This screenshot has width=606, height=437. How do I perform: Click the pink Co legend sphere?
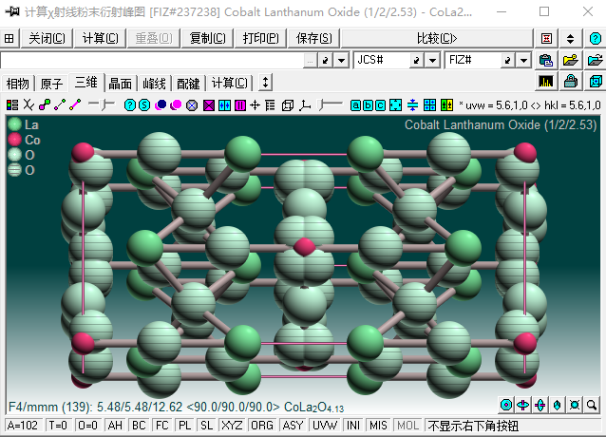14,140
